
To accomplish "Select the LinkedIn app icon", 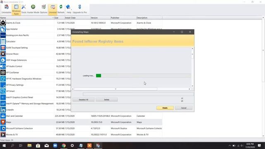I will tap(3, 110).
